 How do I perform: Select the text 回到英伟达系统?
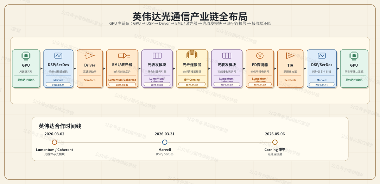point(354,72)
